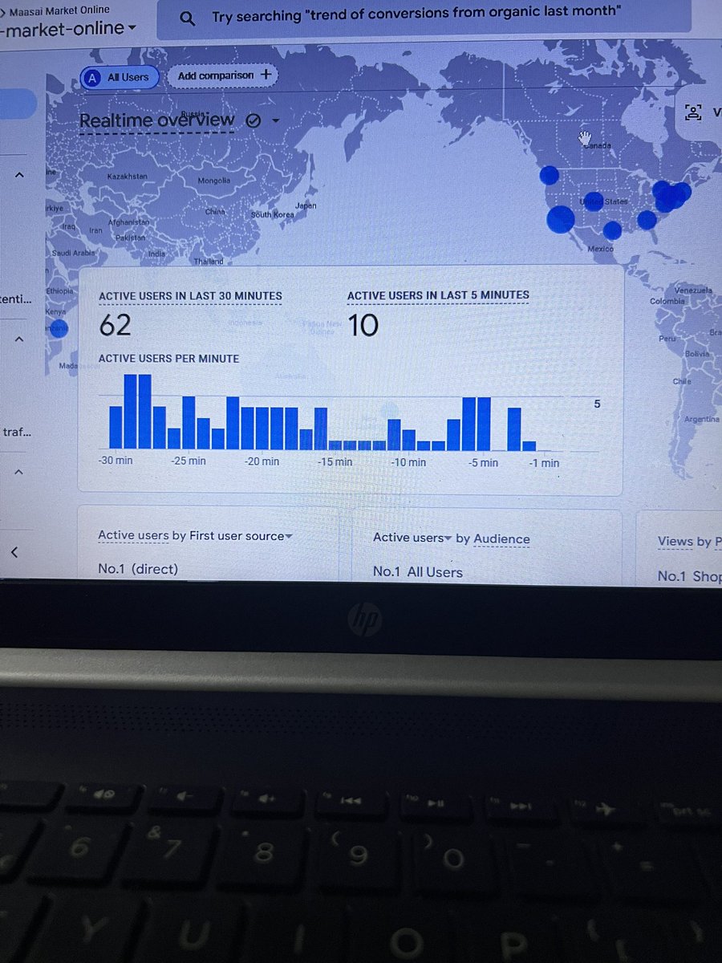Collapse the topmost chevron in left sidebar
The width and height of the screenshot is (722, 963).
click(x=19, y=175)
